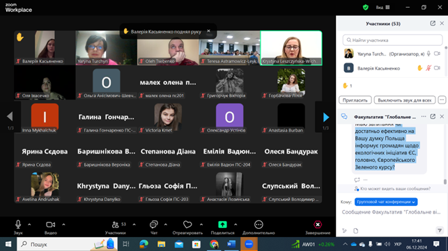
Task: Click the green Share screen icon
Action: (x=222, y=225)
